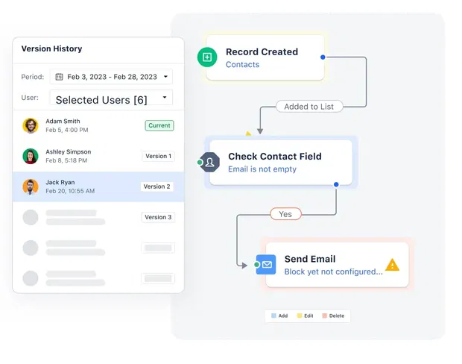
Task: Click the Delete legend label
Action: (337, 316)
